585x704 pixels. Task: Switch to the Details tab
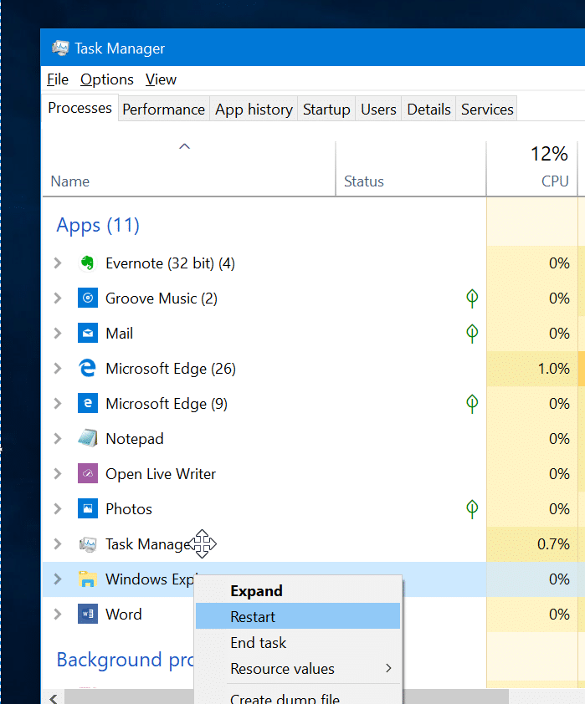428,109
